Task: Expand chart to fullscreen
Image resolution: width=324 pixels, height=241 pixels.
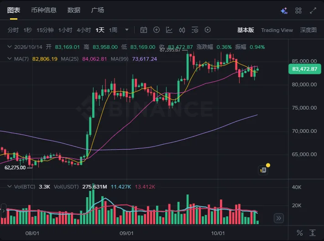Action: pos(313,10)
